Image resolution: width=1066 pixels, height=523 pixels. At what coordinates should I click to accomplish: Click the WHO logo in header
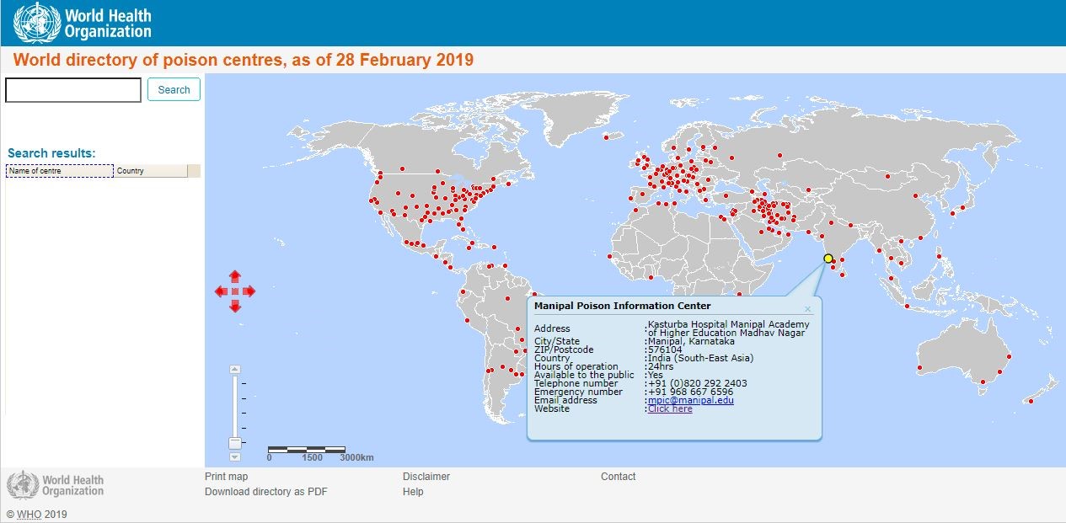pos(84,23)
